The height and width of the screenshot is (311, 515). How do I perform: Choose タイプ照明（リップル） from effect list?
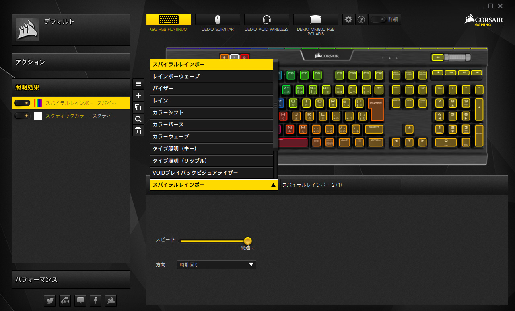point(212,161)
